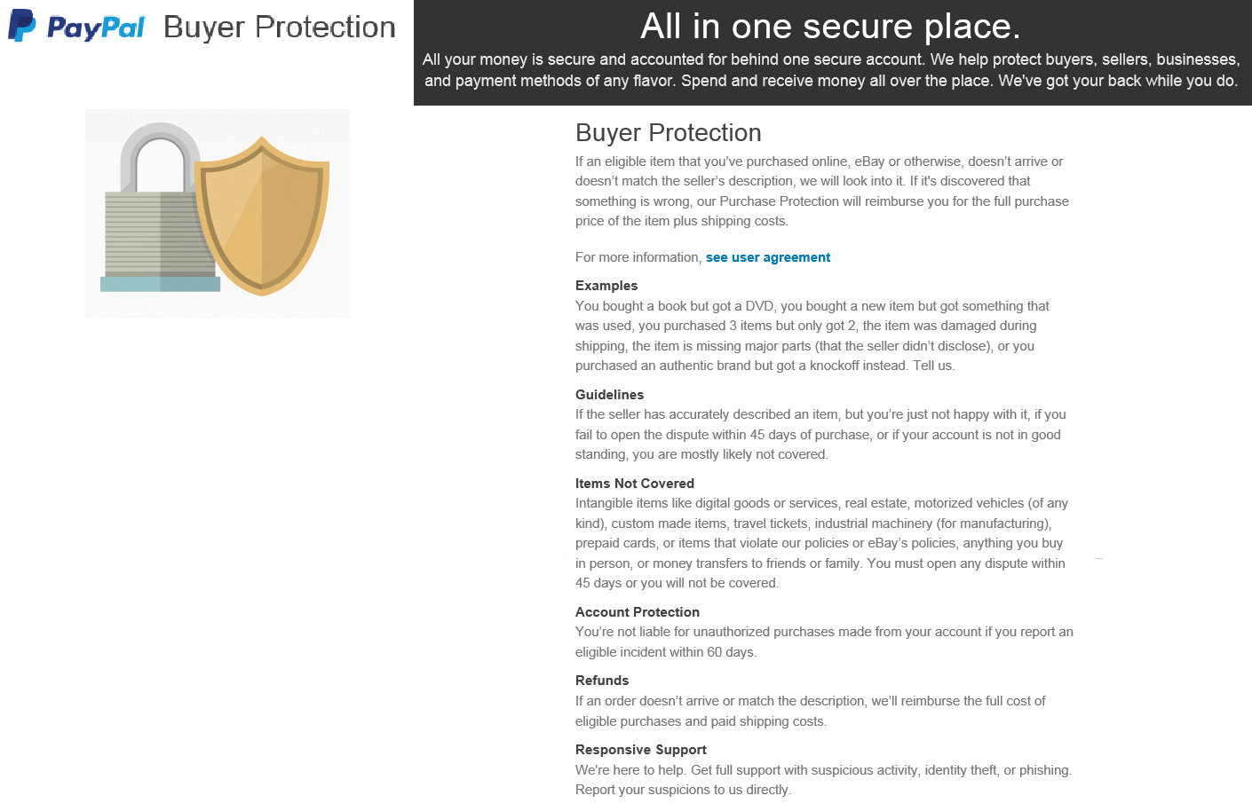Viewport: 1252px width, 811px height.
Task: Click the "Items Not Covered" heading
Action: [634, 484]
